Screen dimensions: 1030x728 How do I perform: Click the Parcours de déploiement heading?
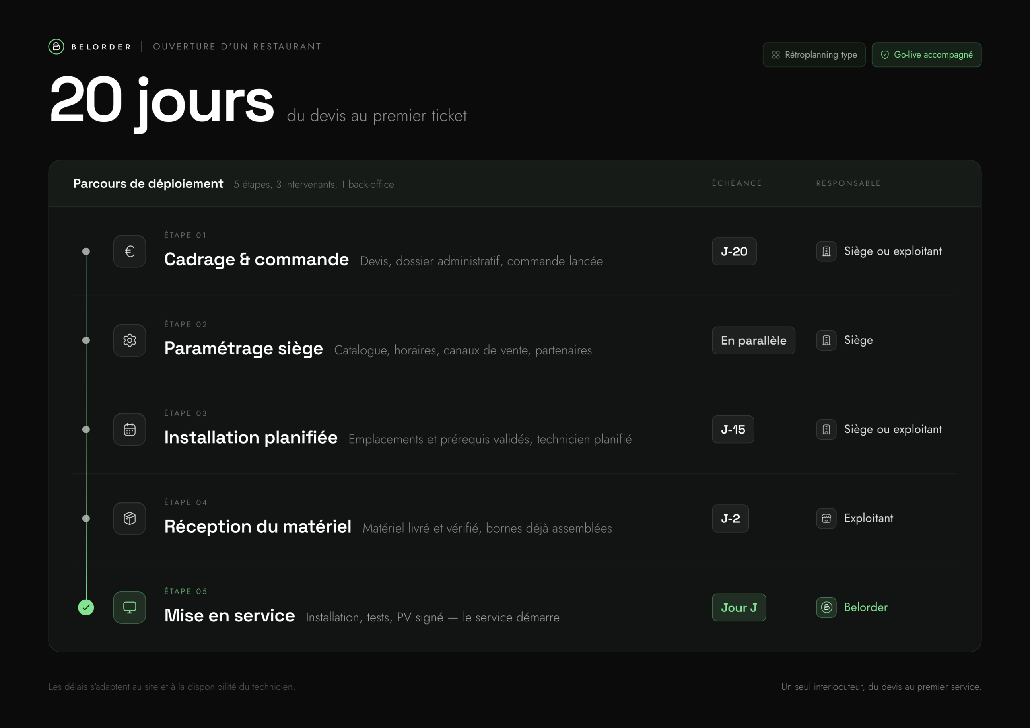click(148, 184)
